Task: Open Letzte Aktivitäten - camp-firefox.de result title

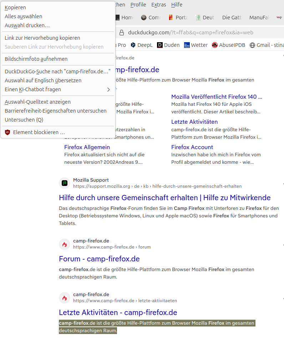Action: (x=118, y=313)
